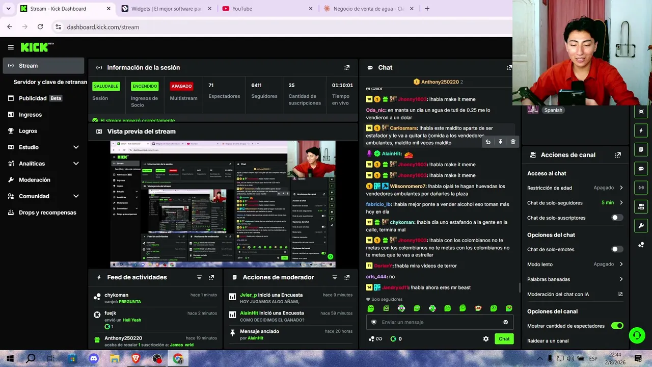The height and width of the screenshot is (367, 652).
Task: Open Restricción de edad options
Action: click(575, 188)
